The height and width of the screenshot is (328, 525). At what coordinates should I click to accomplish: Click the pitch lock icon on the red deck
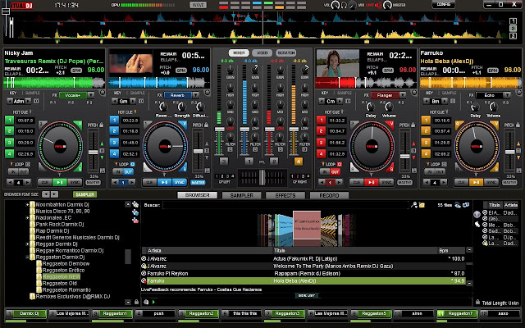click(413, 125)
